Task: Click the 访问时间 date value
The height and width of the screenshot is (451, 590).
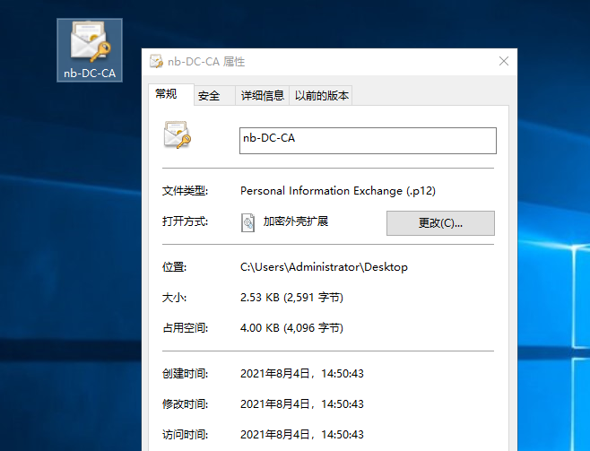Action: point(302,435)
